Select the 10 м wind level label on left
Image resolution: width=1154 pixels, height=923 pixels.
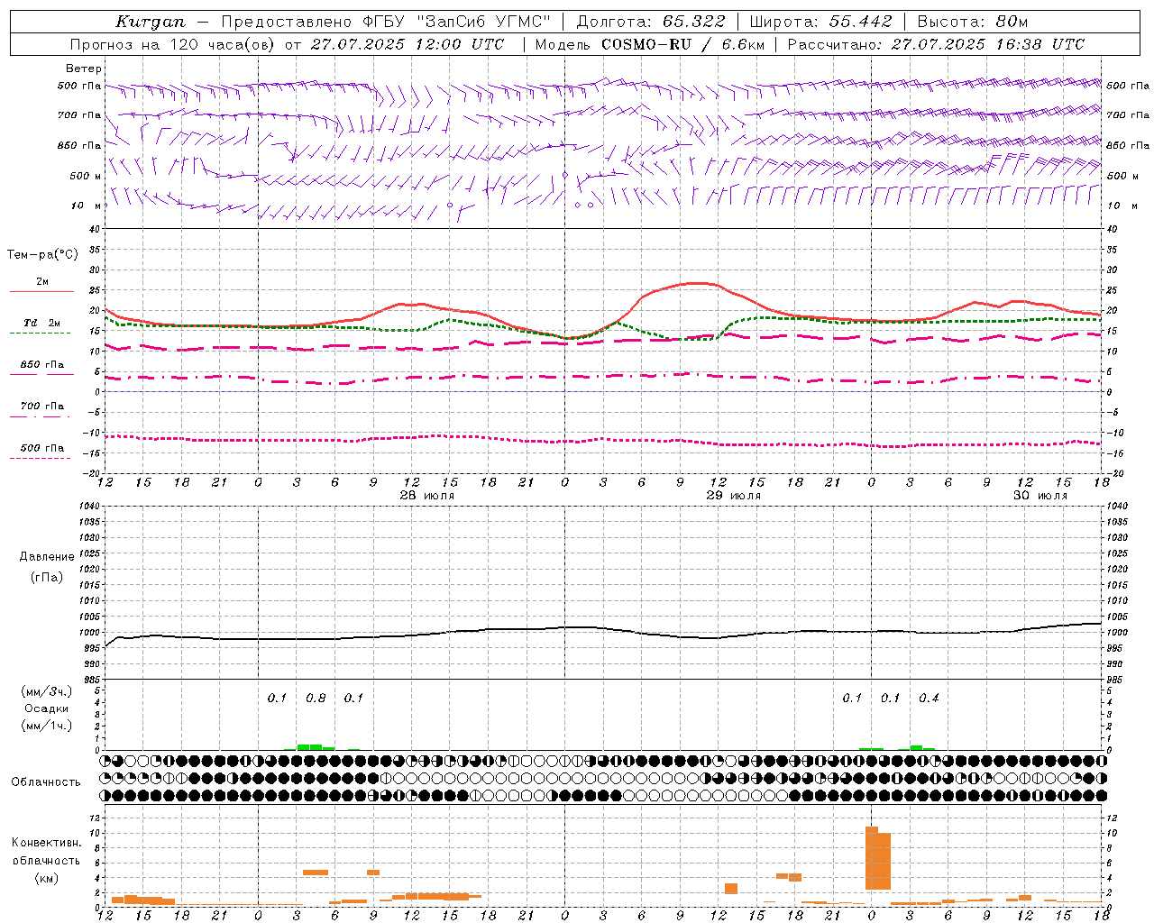click(87, 206)
